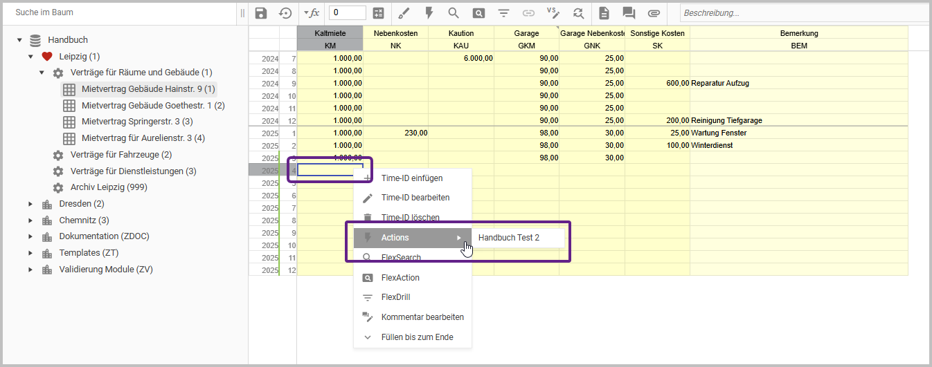
Task: Click the magnifier search icon in toolbar
Action: click(454, 13)
